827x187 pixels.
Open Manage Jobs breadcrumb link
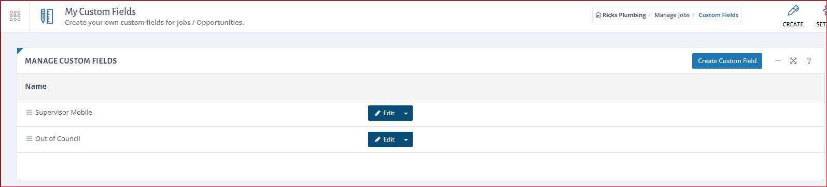point(672,15)
